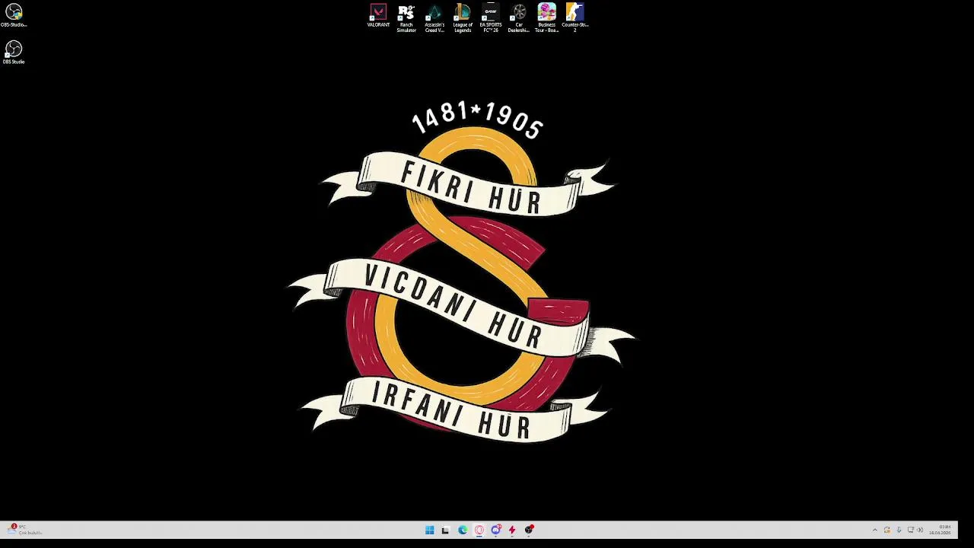Image resolution: width=974 pixels, height=548 pixels.
Task: Open the League of Legends shortcut
Action: point(463,18)
